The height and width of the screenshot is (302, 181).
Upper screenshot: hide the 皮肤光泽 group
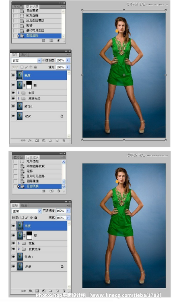[x=13, y=98]
